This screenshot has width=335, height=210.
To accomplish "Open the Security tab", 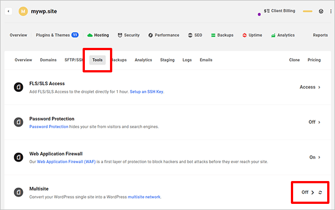I will [x=128, y=35].
